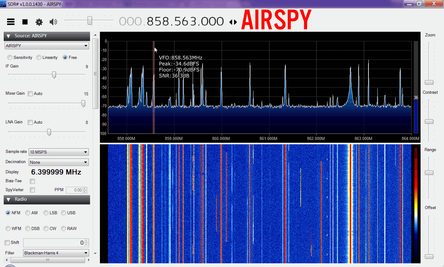The width and height of the screenshot is (444, 267).
Task: Mute audio using the speaker icon
Action: [53, 22]
